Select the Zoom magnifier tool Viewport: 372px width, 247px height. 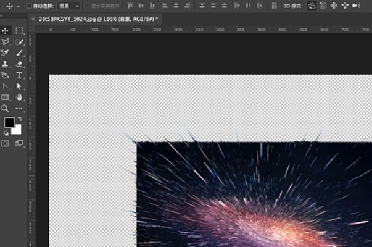[x=5, y=108]
